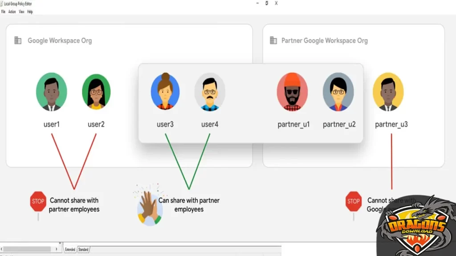Click the building icon beside Google Workspace Org
This screenshot has height=256, width=456.
(x=18, y=40)
